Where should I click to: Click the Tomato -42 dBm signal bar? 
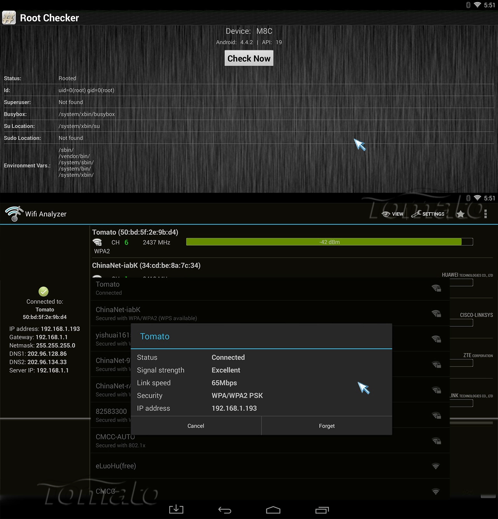click(x=330, y=242)
